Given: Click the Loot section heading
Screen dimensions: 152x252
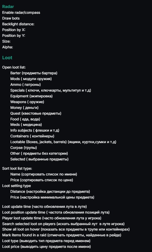Looking at the screenshot, I should pos(7,58).
